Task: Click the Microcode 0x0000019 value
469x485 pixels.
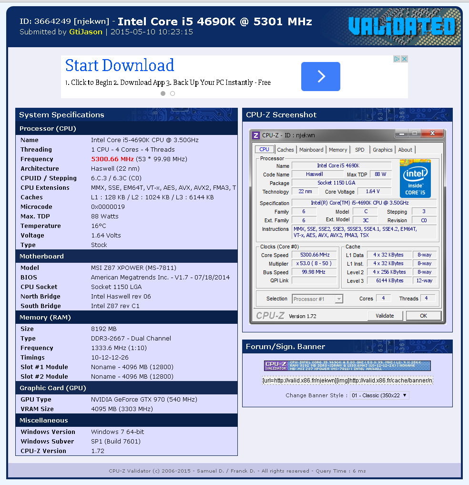Action: pos(108,206)
